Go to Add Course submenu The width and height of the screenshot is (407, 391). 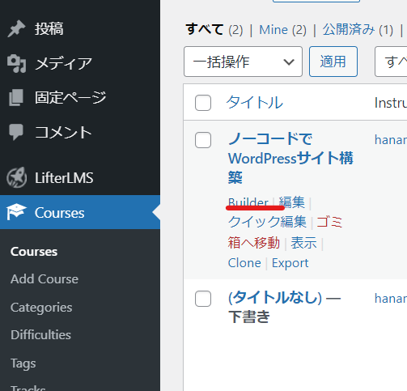coord(45,279)
